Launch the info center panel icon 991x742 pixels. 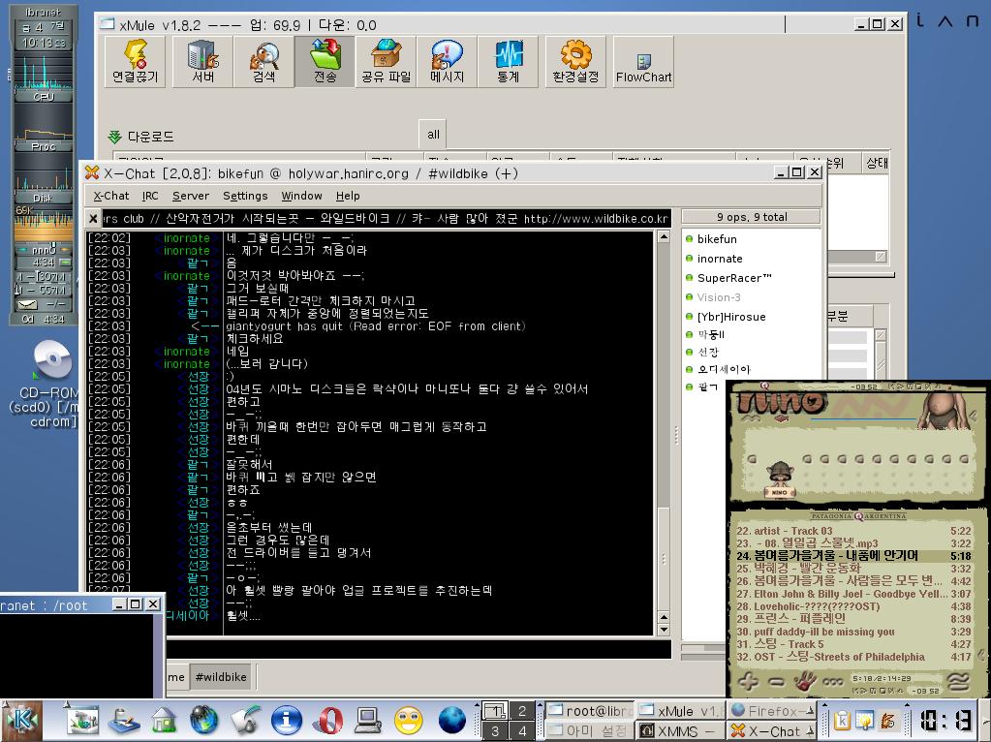287,720
